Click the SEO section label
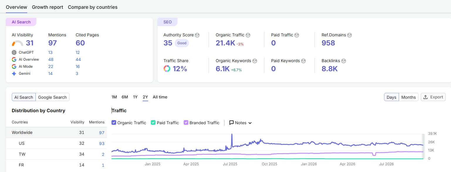This screenshot has height=172, width=451. (168, 22)
